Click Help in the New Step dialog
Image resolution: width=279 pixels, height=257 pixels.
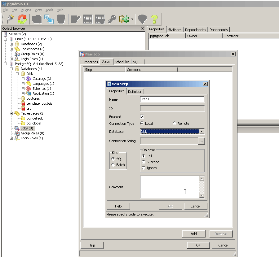(x=118, y=206)
